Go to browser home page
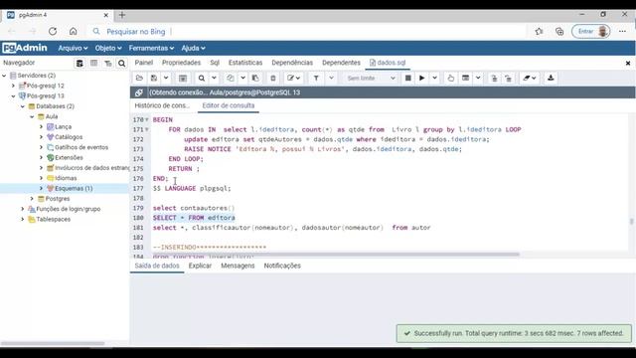The height and width of the screenshot is (358, 636). pyautogui.click(x=73, y=31)
